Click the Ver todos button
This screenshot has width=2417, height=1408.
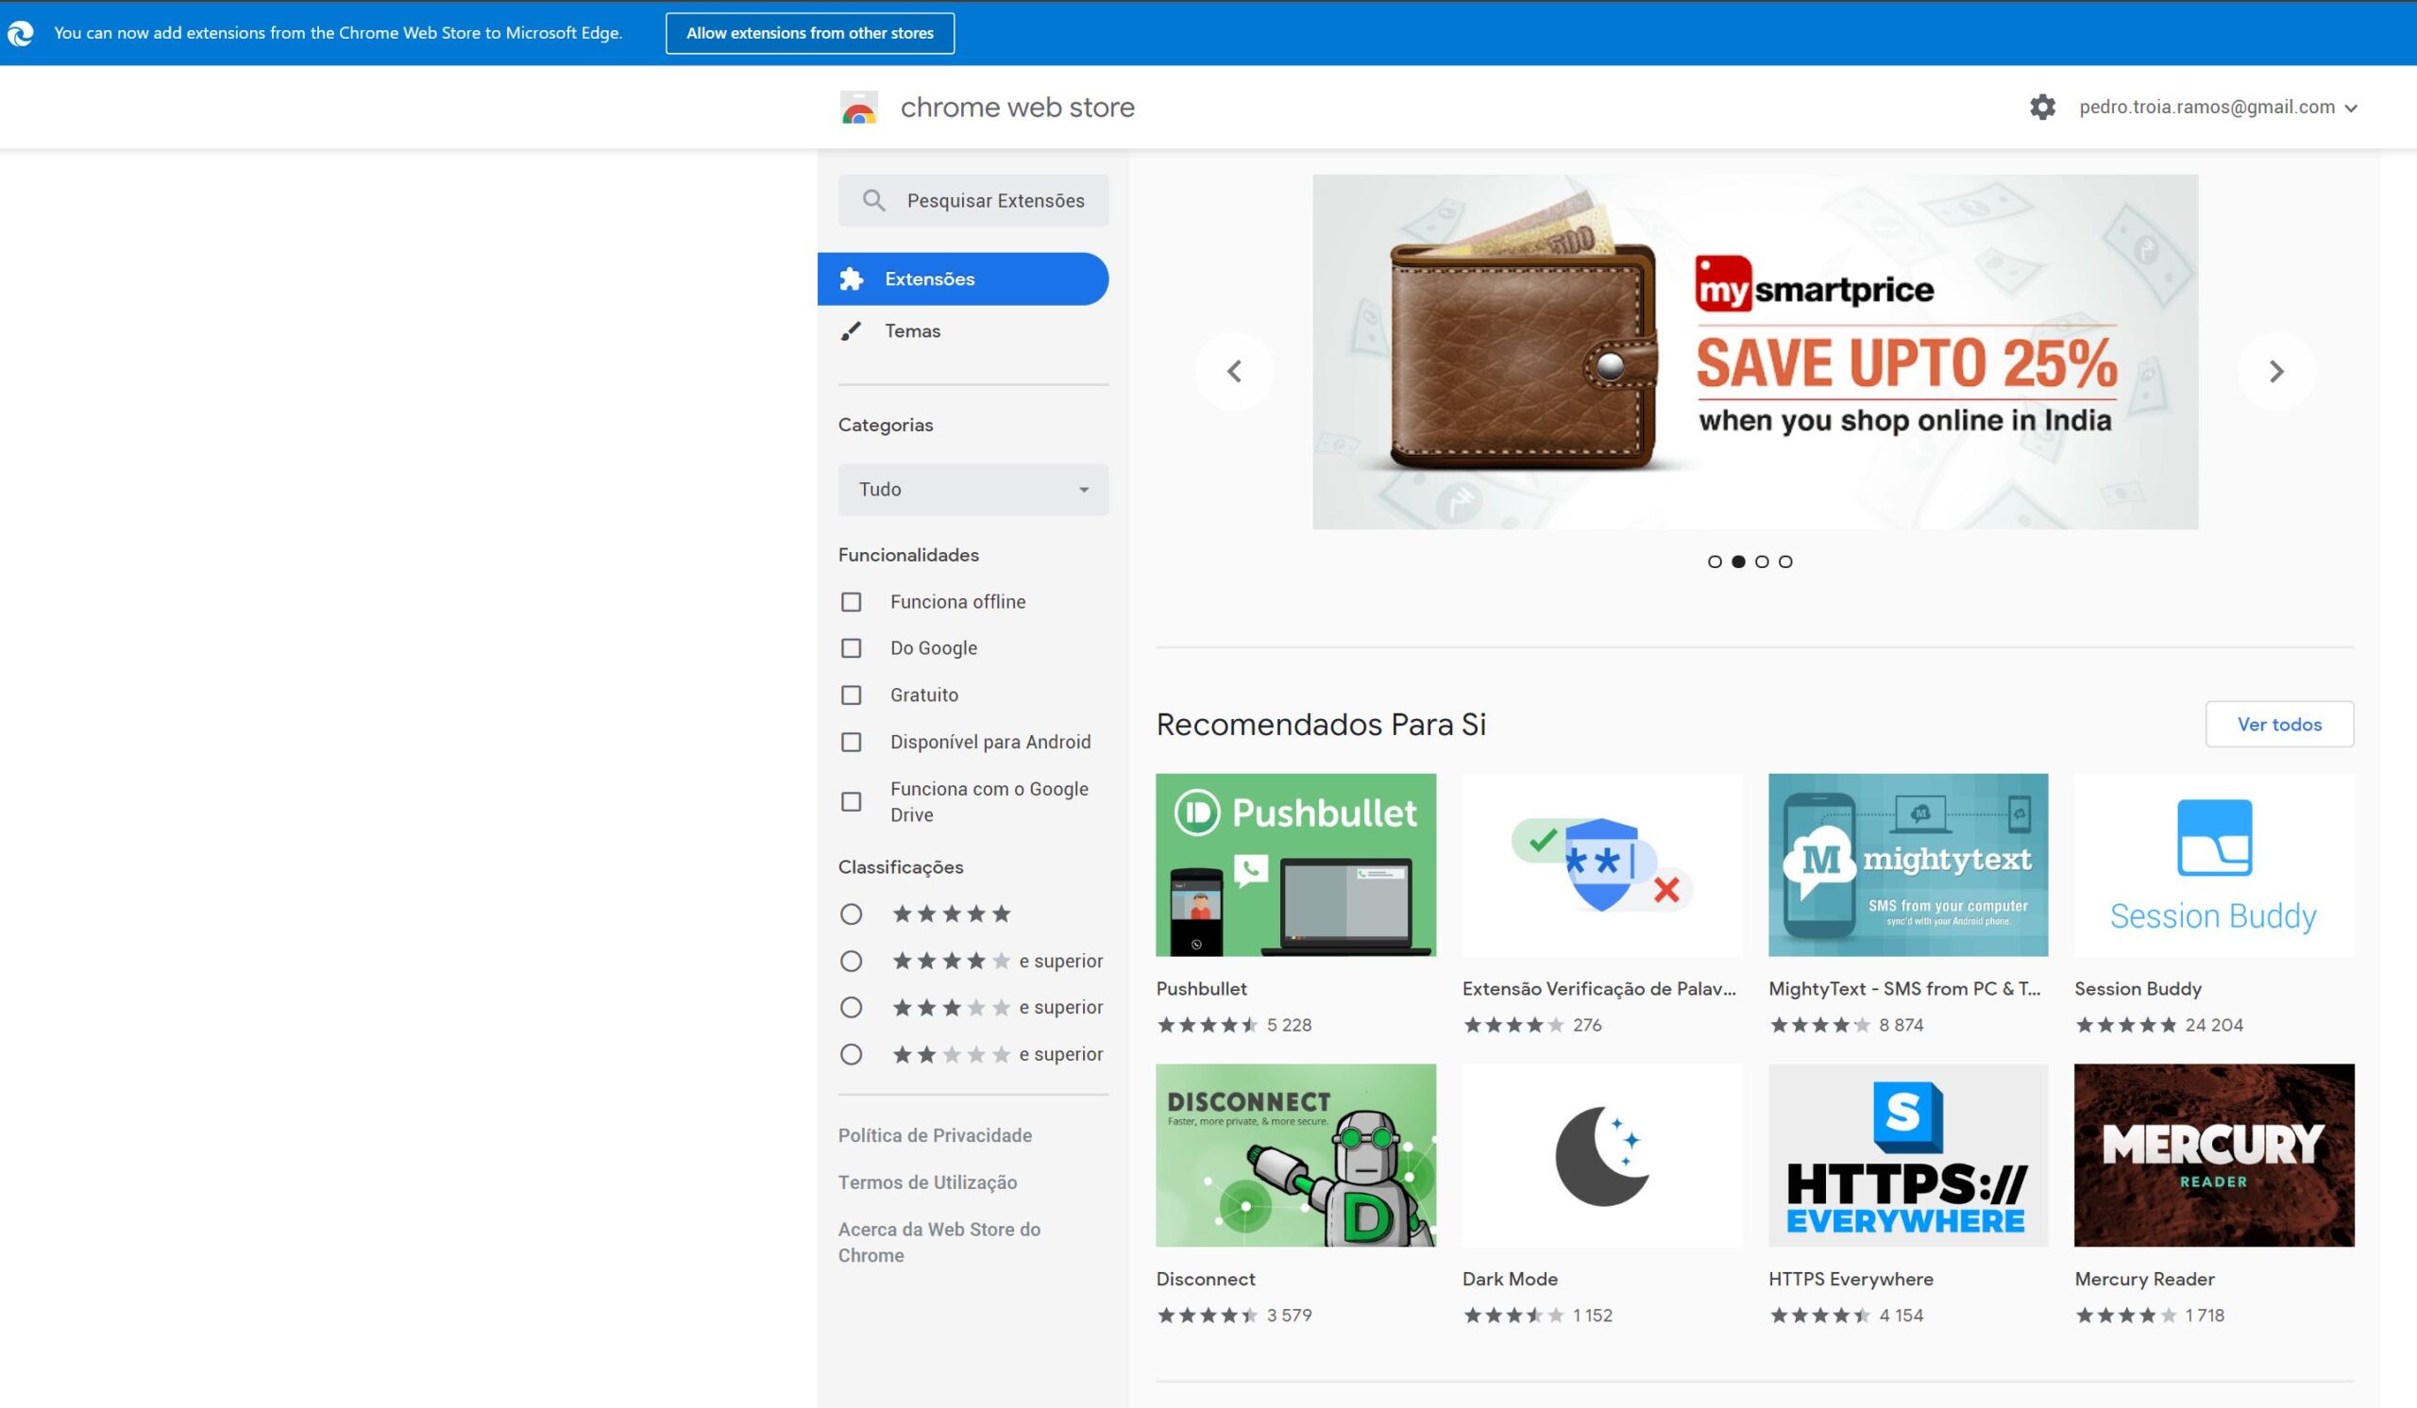point(2279,725)
